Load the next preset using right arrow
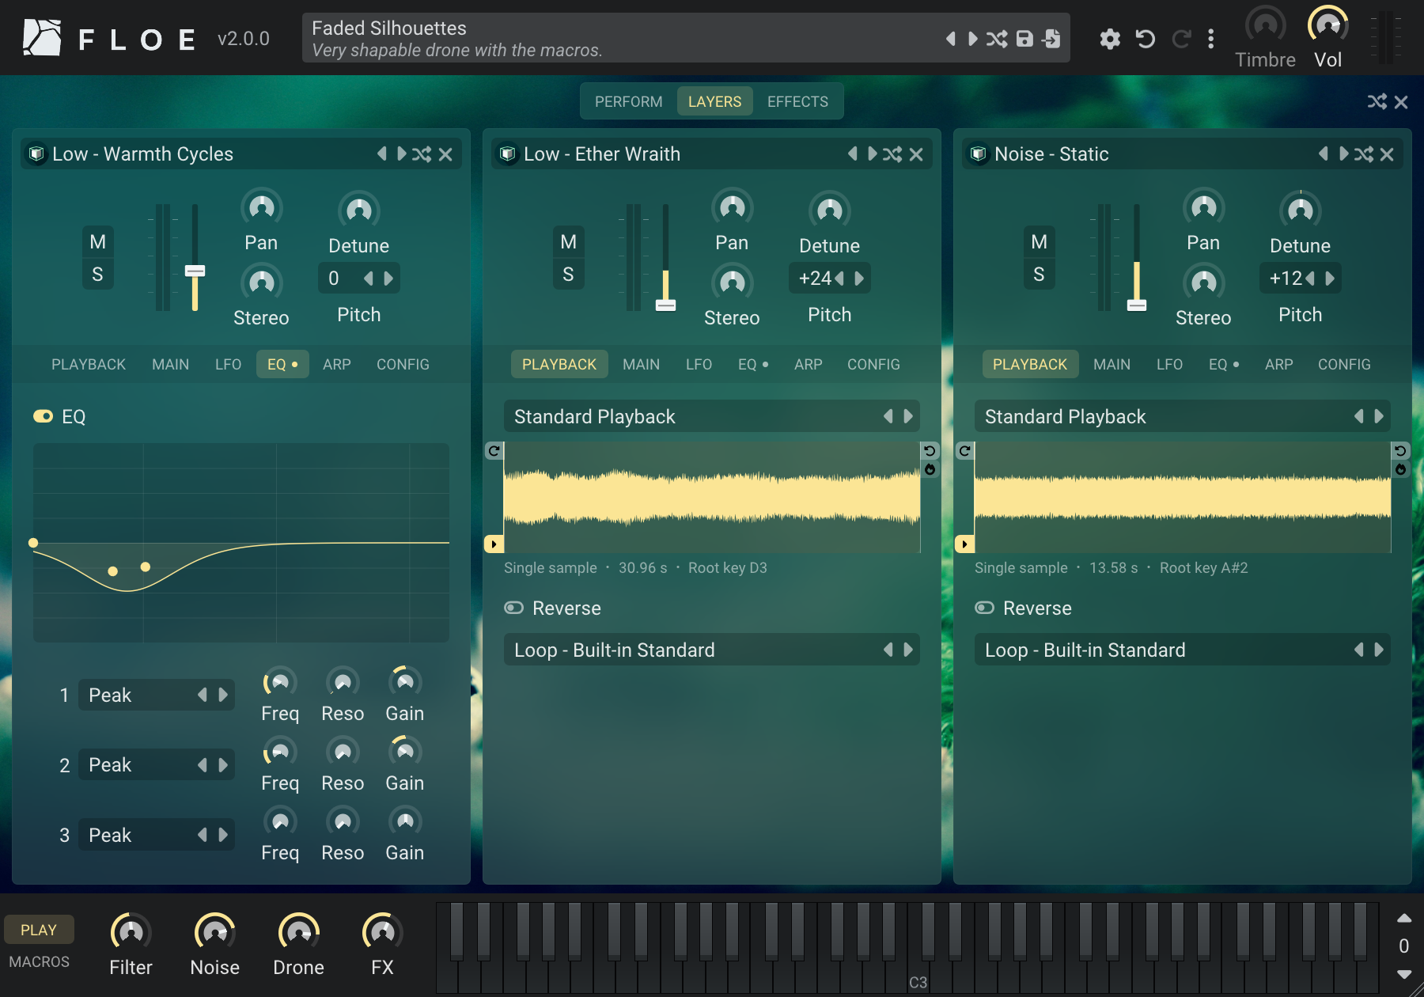 tap(973, 39)
